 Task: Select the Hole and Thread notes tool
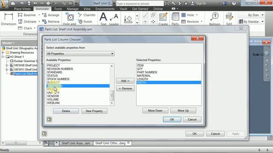pos(70,19)
